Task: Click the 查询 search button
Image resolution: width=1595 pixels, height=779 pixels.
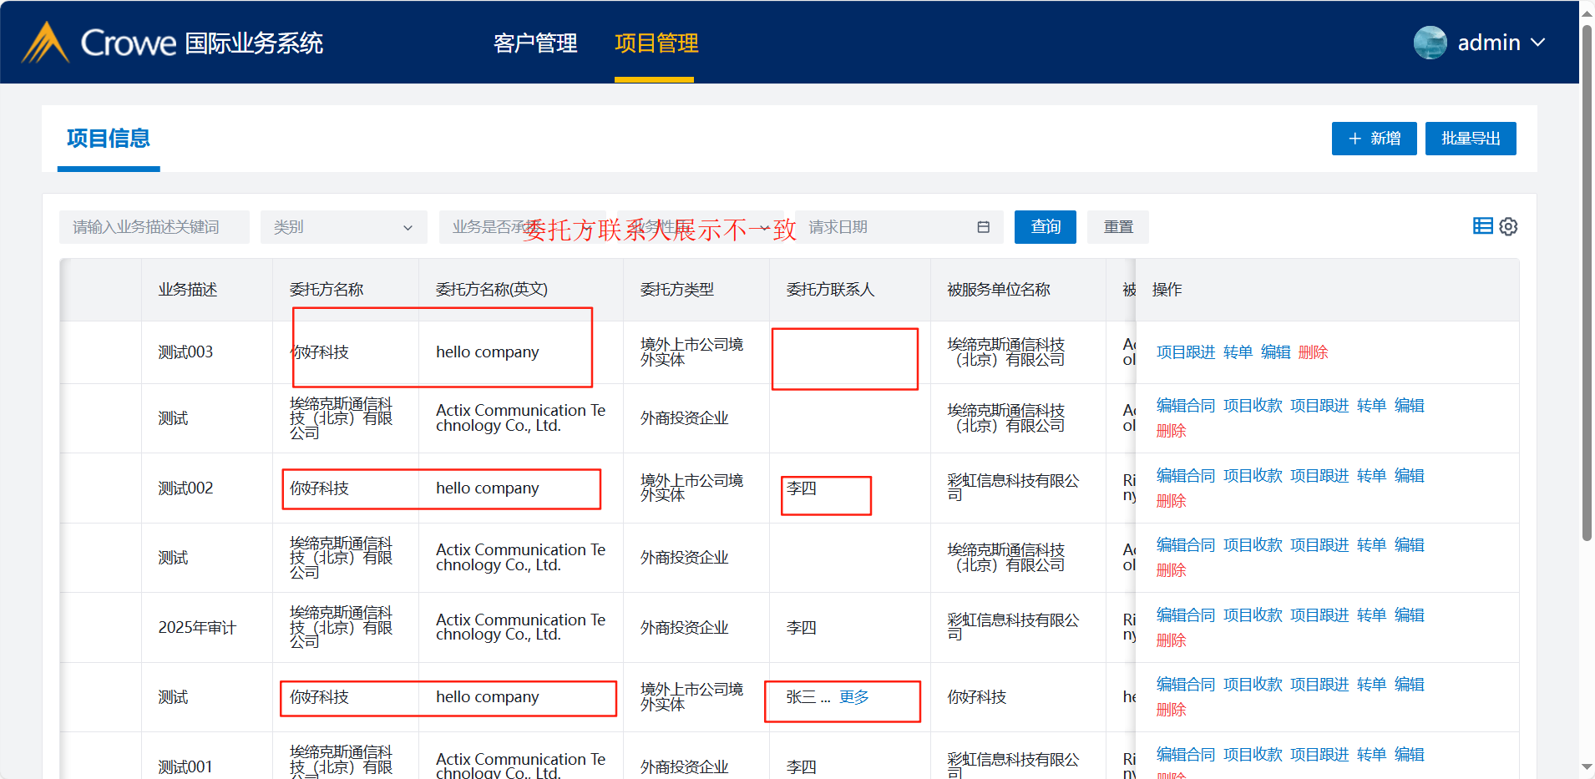Action: click(1045, 227)
